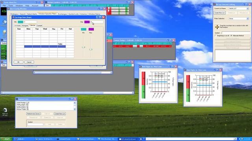Switch to the Window Name tab
The image size is (252, 141).
pos(94,14)
